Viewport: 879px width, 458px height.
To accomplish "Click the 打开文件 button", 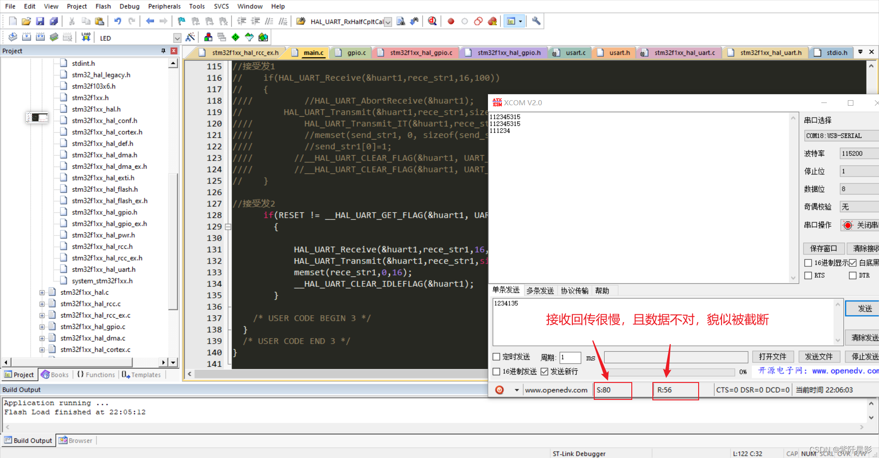I will coord(772,357).
